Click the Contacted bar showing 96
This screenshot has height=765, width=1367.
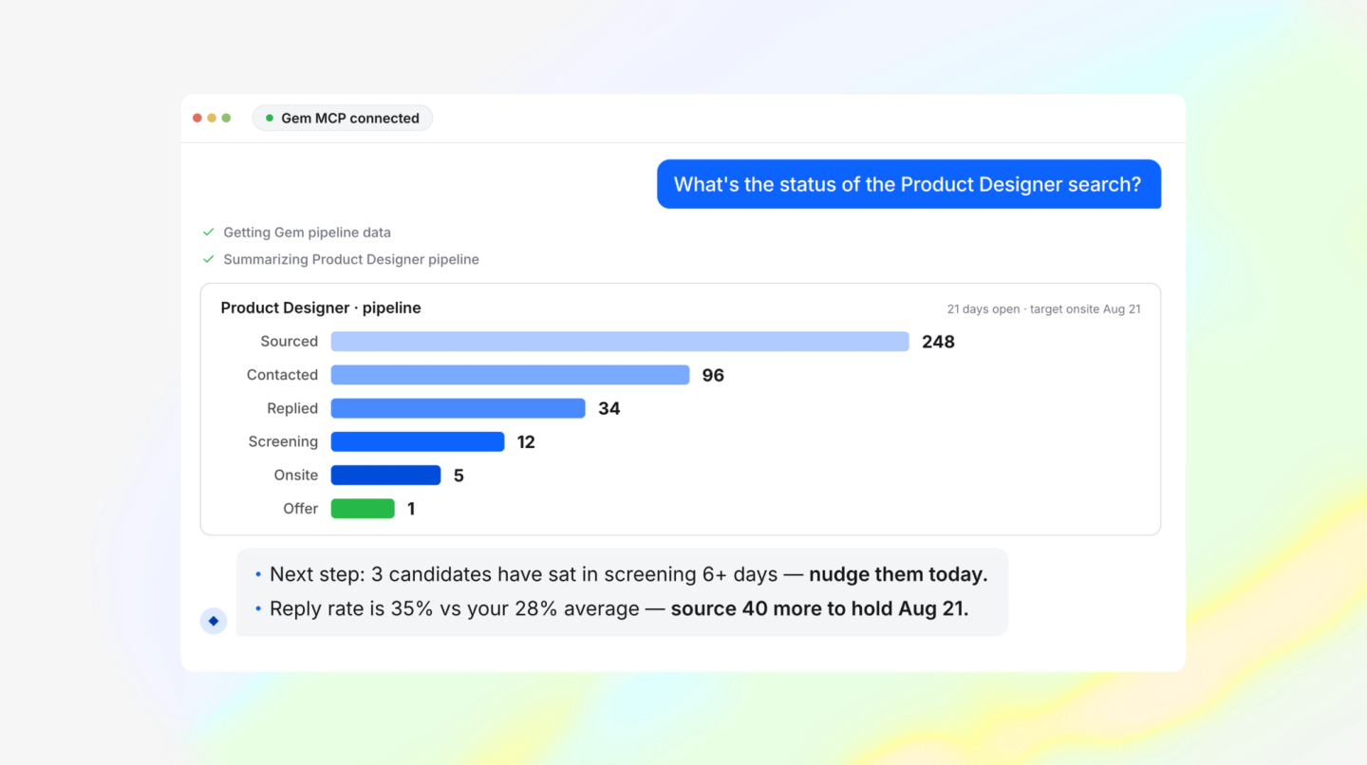(510, 375)
